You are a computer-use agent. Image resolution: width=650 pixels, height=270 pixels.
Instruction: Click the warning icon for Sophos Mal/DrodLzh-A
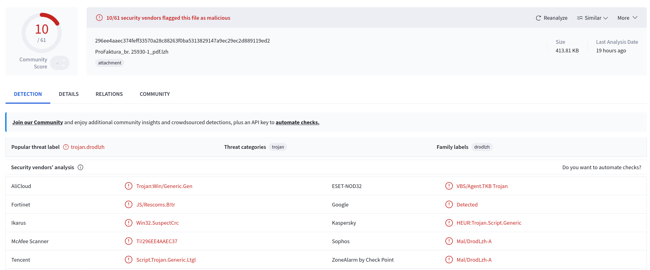pyautogui.click(x=449, y=241)
